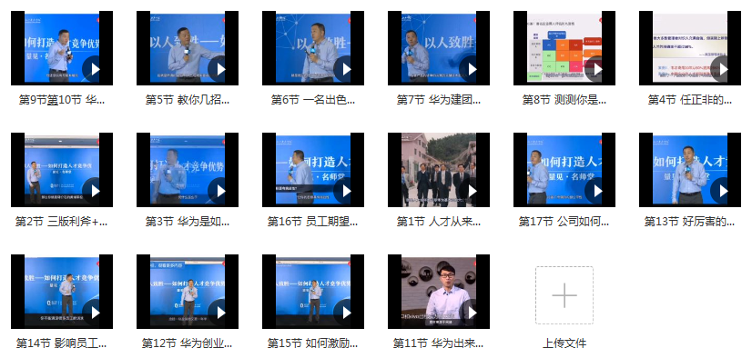This screenshot has width=752, height=358.
Task: Select file name 第6节 一名出色...
Action: [313, 100]
